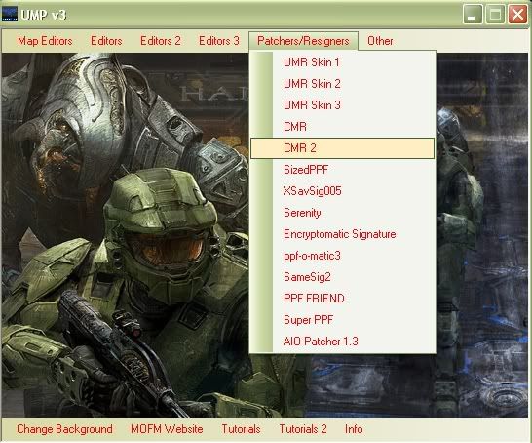Screen dimensions: 532x443
Task: Open the Editors 3 menu
Action: click(219, 41)
